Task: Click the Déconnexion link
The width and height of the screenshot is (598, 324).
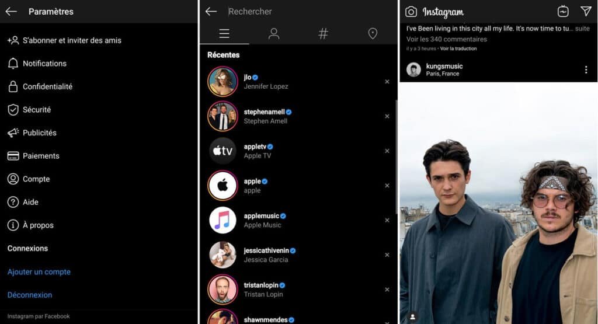Action: click(x=30, y=295)
